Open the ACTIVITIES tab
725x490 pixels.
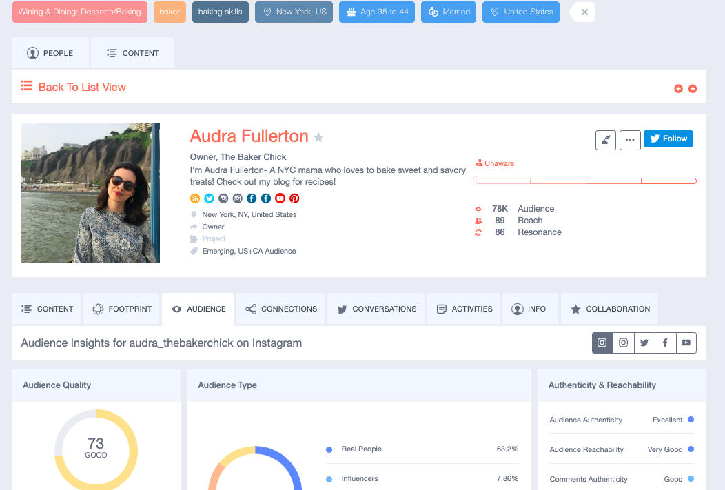pos(464,309)
